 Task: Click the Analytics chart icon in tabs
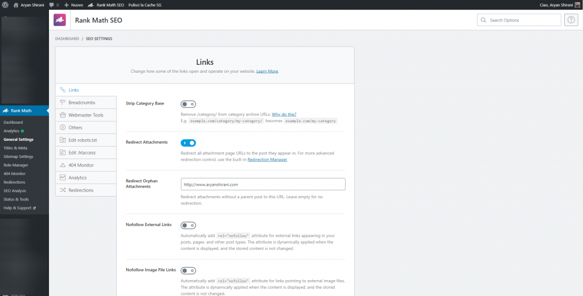[x=63, y=178]
